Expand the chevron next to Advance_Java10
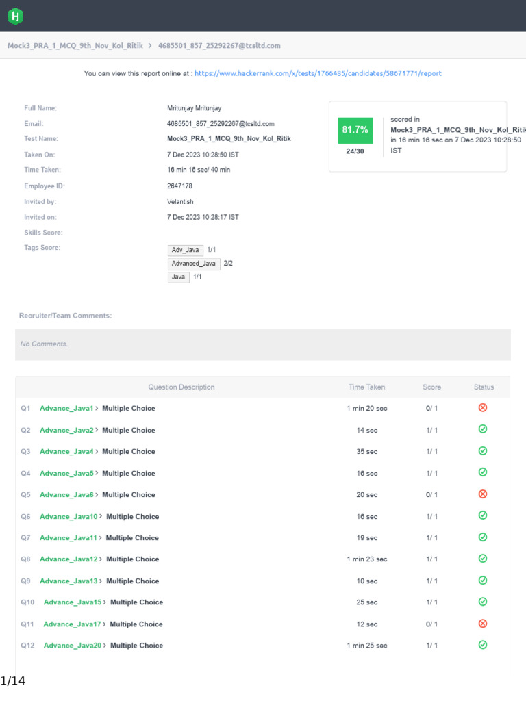The image size is (526, 701). point(101,516)
